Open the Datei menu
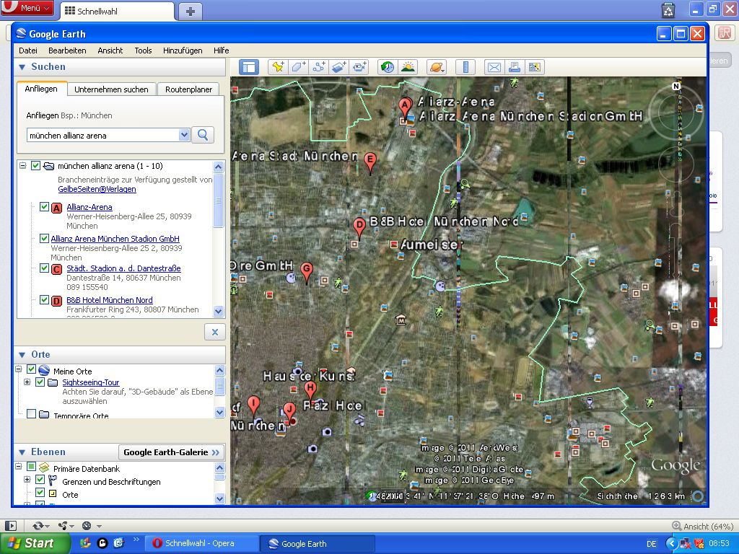This screenshot has height=554, width=739. tap(28, 50)
